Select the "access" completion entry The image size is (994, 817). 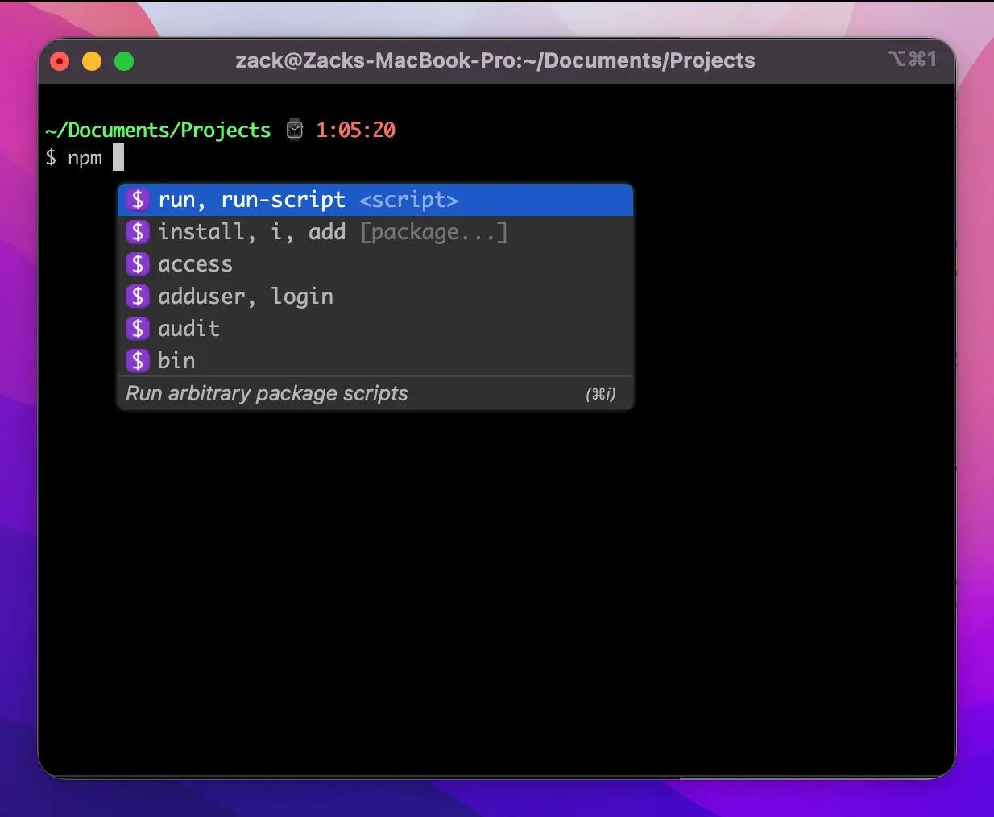(196, 263)
